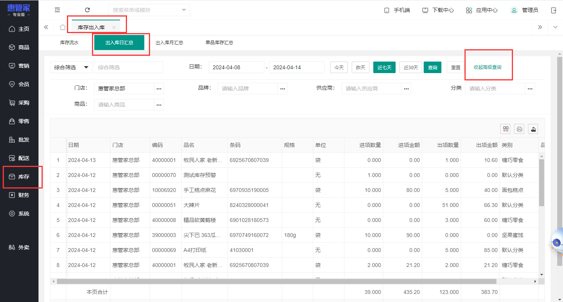Open 手机端 from top bar

(x=397, y=10)
